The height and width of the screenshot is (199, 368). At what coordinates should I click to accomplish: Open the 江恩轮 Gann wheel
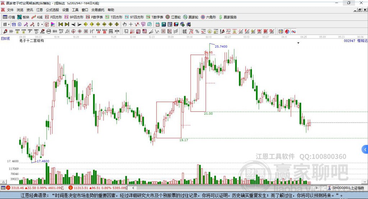[x=173, y=17]
